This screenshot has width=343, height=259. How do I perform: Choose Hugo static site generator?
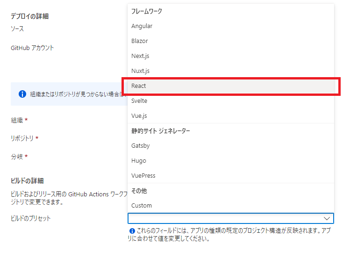(x=231, y=160)
